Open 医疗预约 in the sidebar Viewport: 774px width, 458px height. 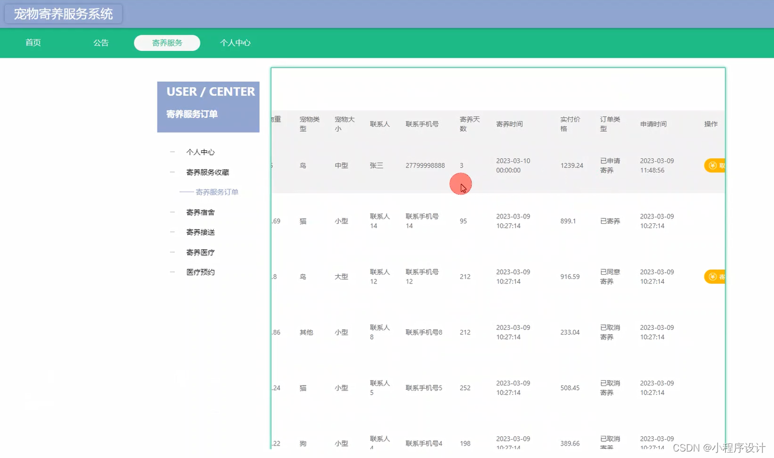pyautogui.click(x=200, y=272)
